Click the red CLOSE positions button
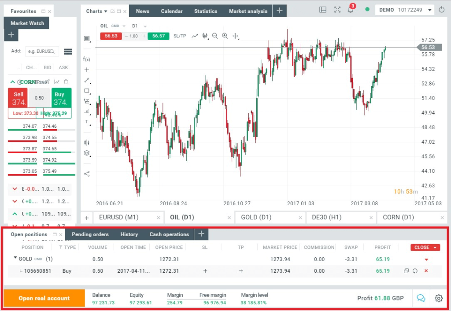The image size is (451, 311). pos(425,248)
